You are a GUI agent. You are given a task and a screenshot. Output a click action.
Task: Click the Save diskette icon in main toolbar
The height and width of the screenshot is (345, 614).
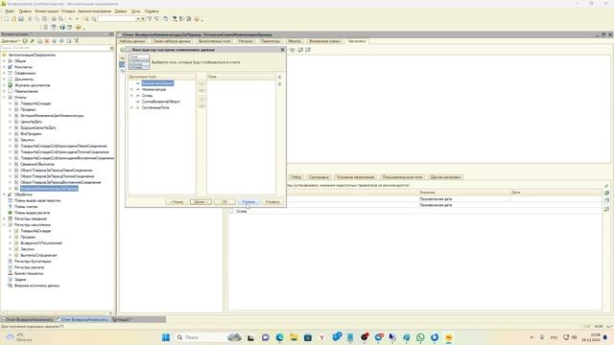coord(21,19)
